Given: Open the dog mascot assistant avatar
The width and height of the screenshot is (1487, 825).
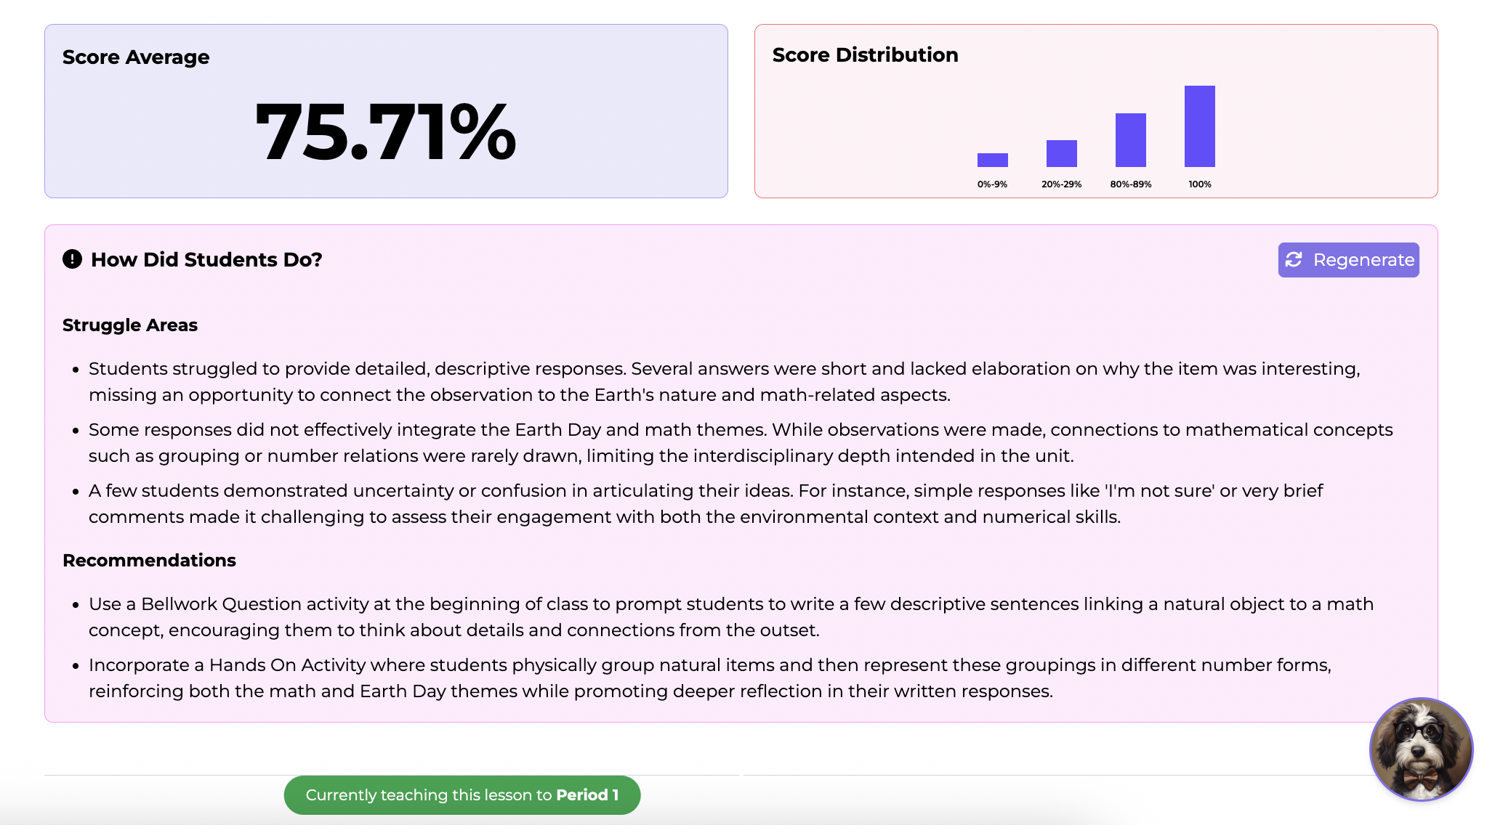Looking at the screenshot, I should (1421, 749).
